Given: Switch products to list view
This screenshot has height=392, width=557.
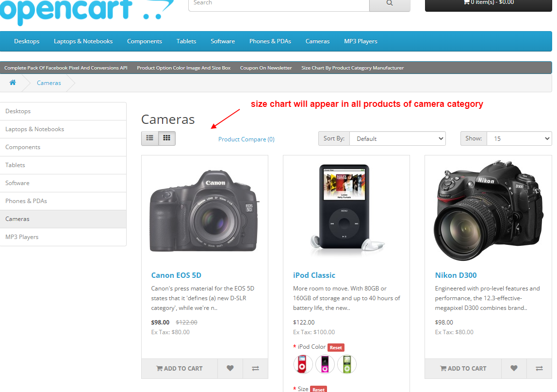Looking at the screenshot, I should [x=149, y=138].
